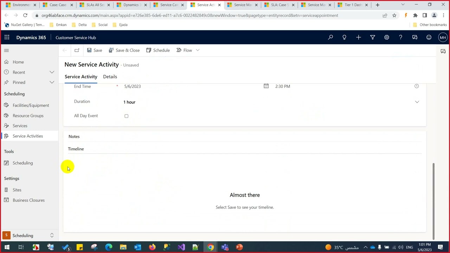Image resolution: width=450 pixels, height=253 pixels.
Task: Bookmark this page with star icon
Action: (x=394, y=15)
